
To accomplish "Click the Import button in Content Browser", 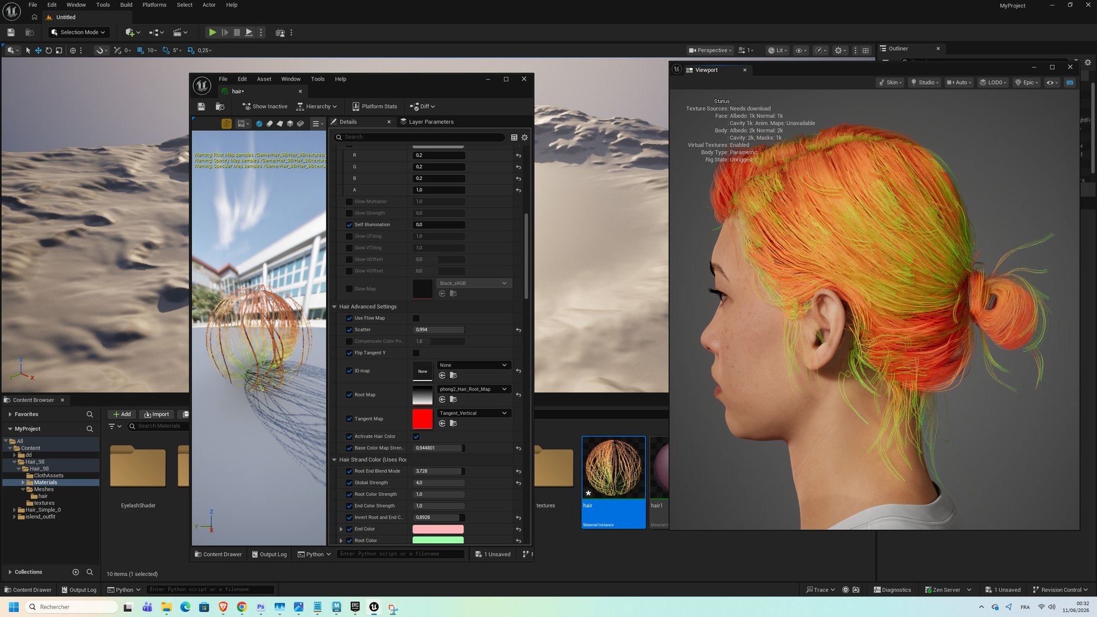I will click(x=157, y=414).
